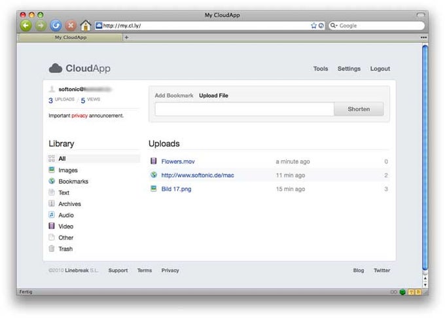Click the Audio music note icon

[51, 215]
